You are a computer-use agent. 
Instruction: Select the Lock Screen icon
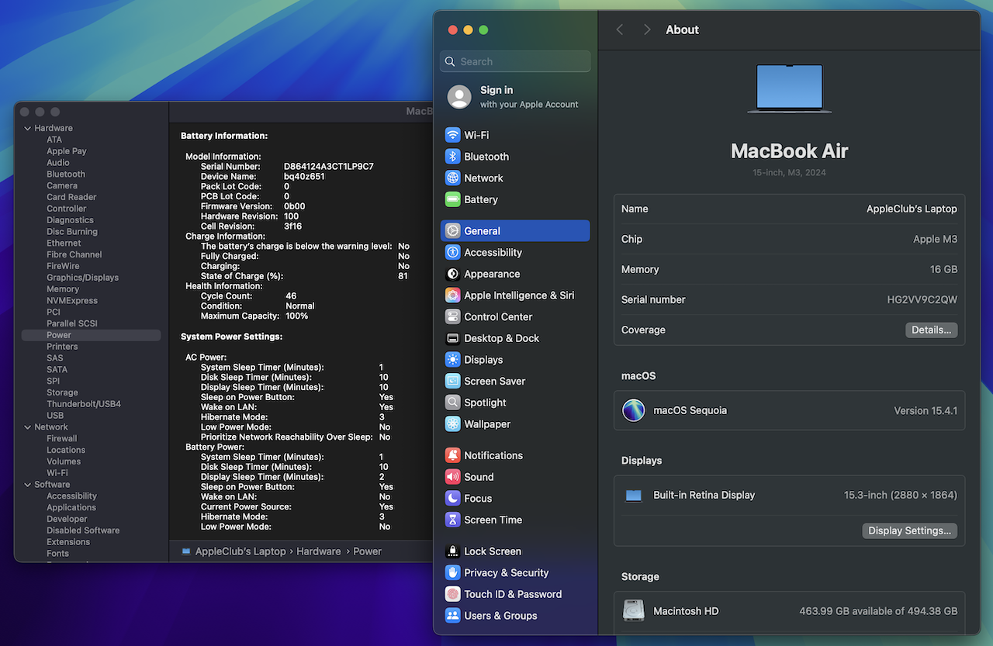[x=453, y=551]
